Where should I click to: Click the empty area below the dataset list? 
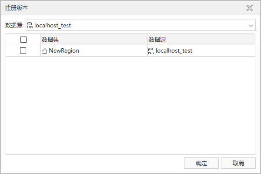point(130,104)
